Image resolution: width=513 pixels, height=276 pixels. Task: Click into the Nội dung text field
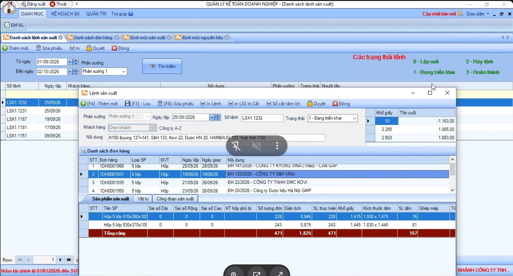click(216, 138)
